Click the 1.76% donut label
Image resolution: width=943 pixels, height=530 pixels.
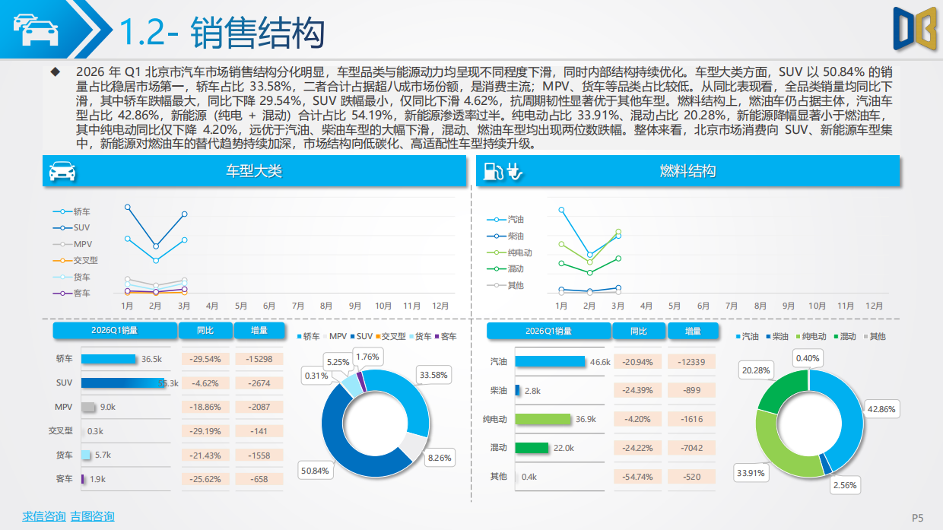tap(368, 356)
